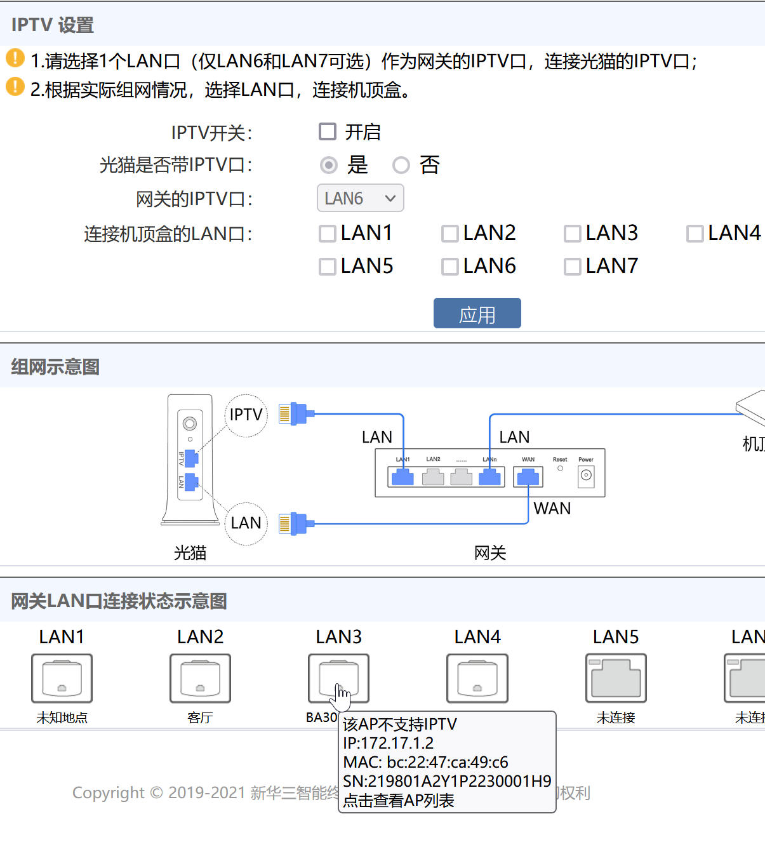765x842 pixels.
Task: Select 否 for modem has IPTV port
Action: 401,166
